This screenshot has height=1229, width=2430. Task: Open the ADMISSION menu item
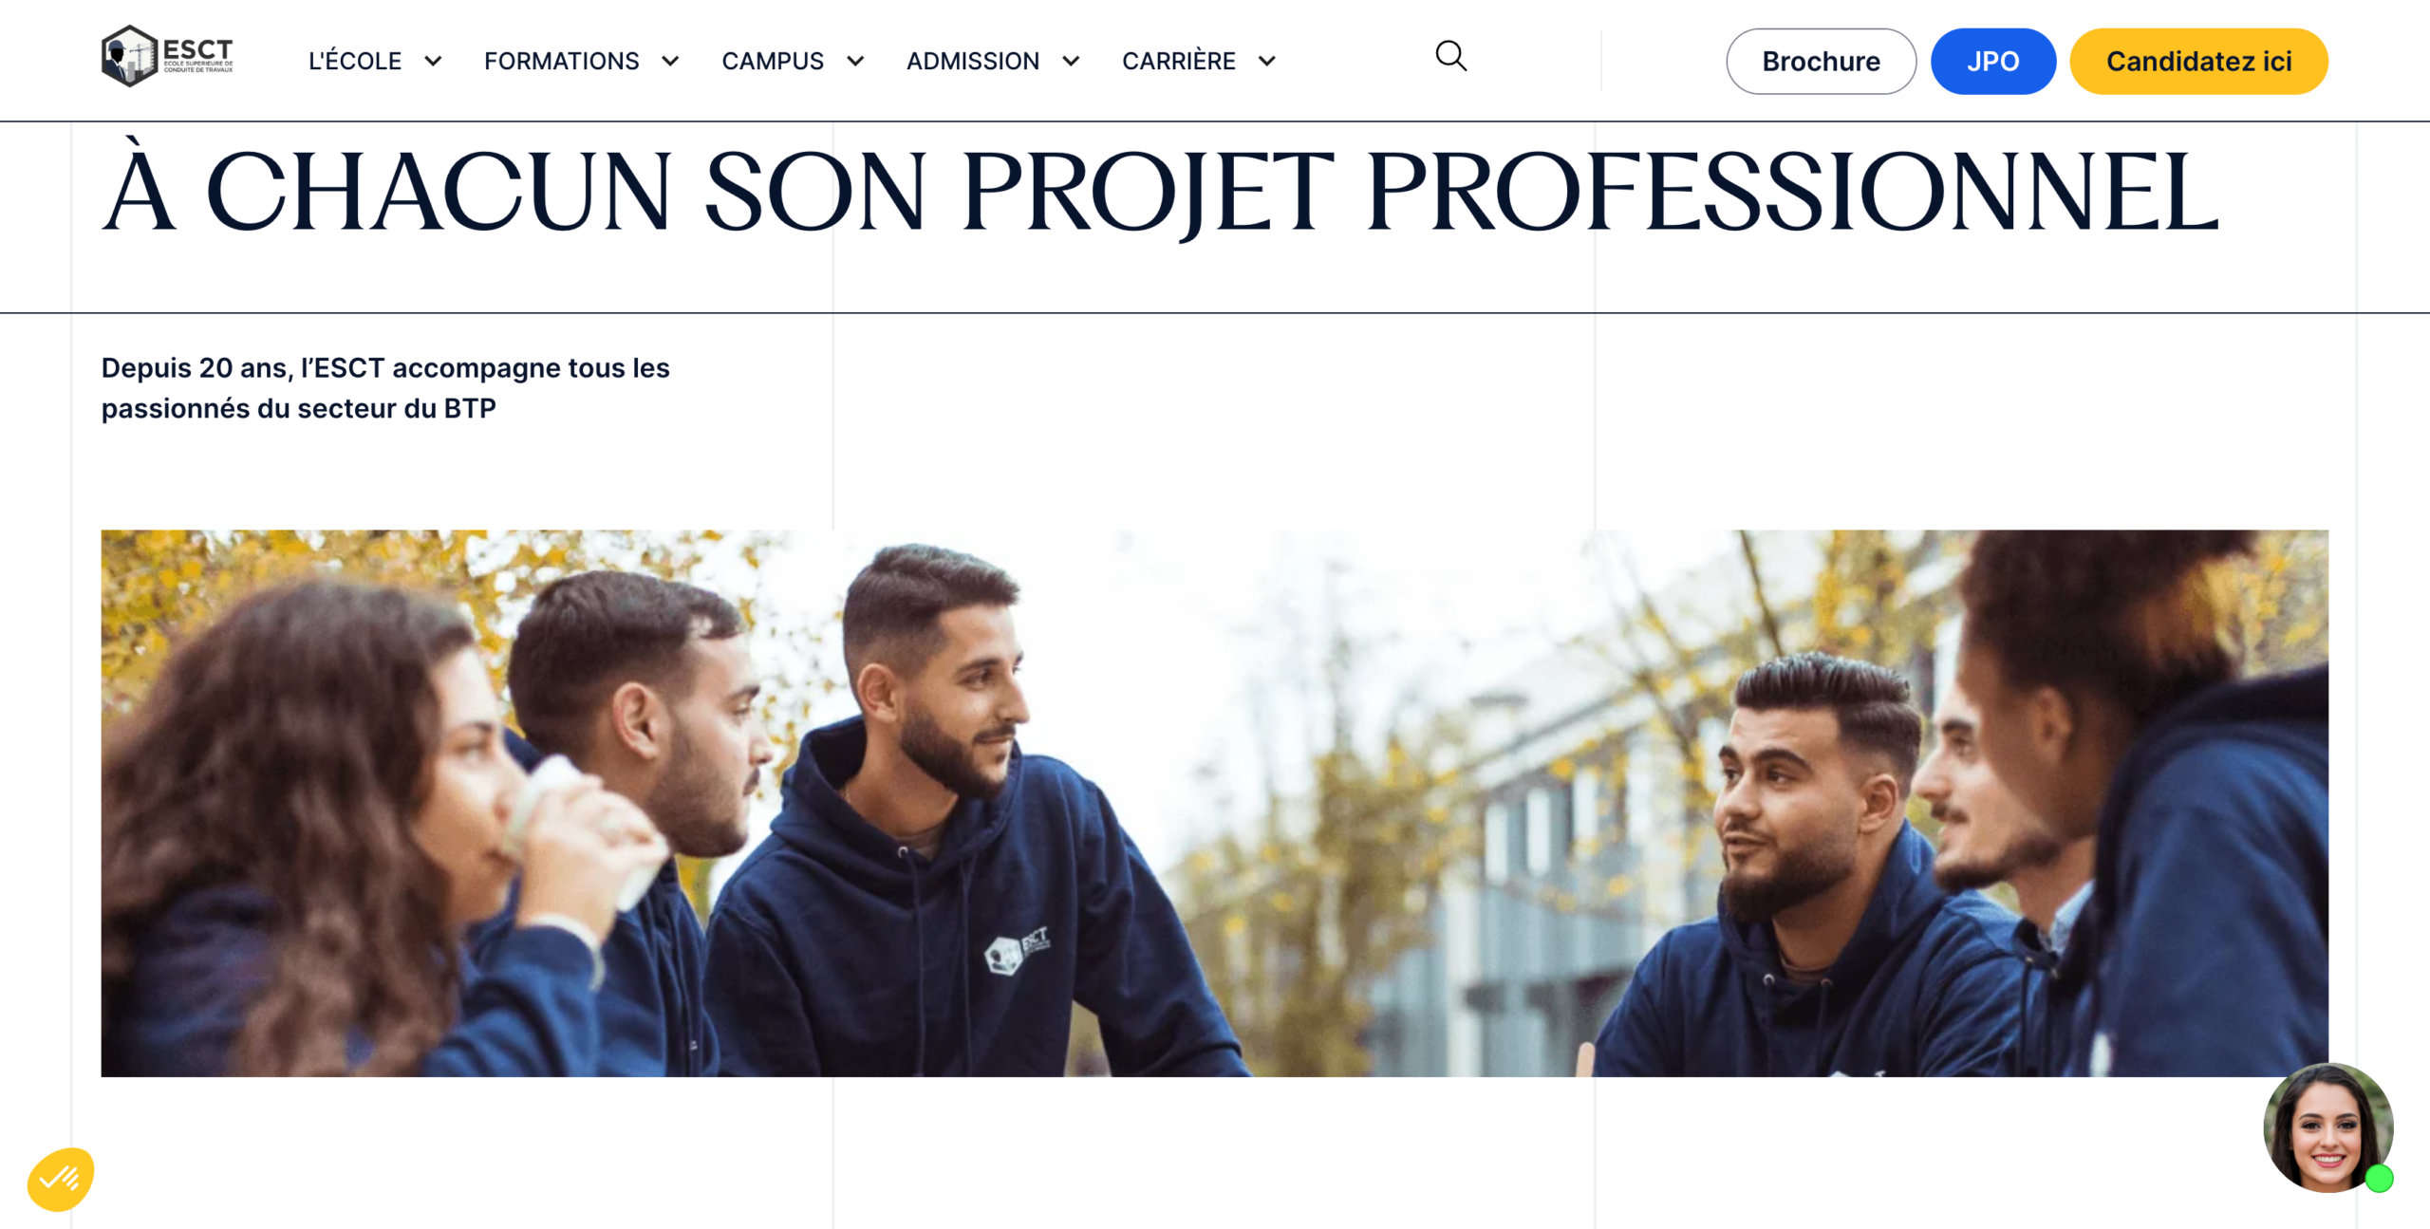tap(973, 62)
